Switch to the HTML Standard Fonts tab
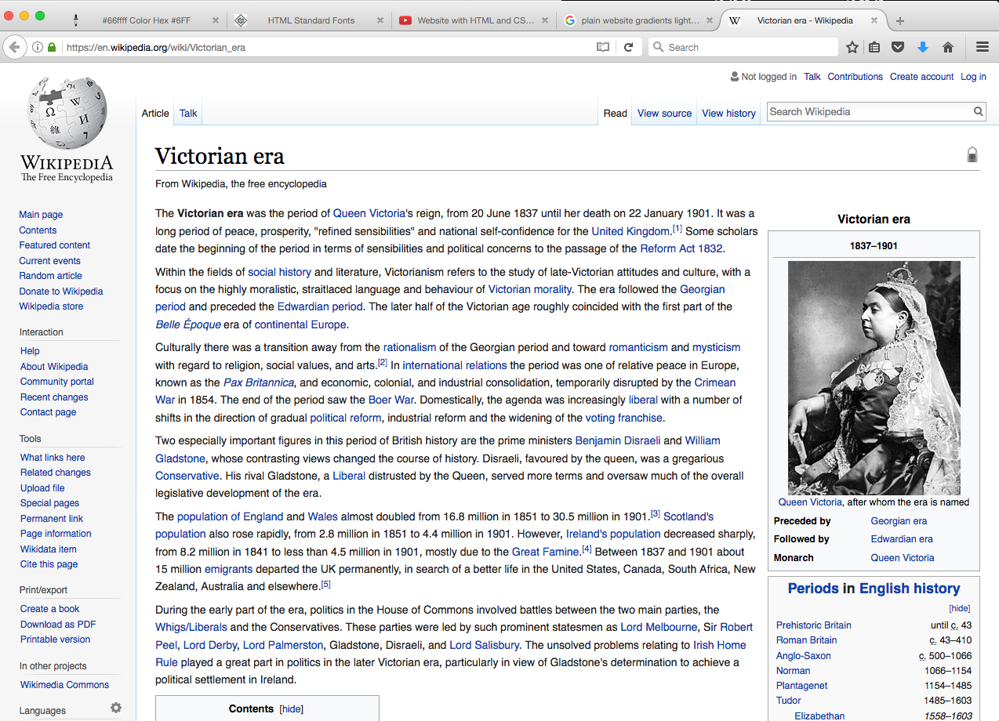 [x=311, y=20]
